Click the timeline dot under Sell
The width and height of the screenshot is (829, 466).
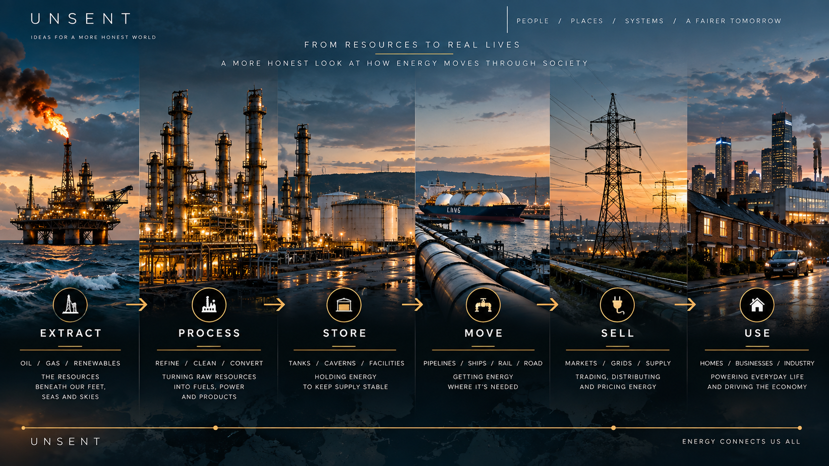click(x=613, y=428)
